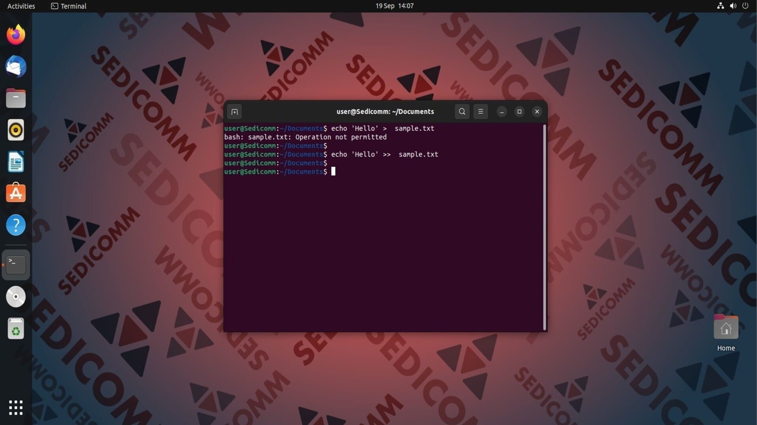Open the Help icon in dock
757x425 pixels.
coord(16,225)
